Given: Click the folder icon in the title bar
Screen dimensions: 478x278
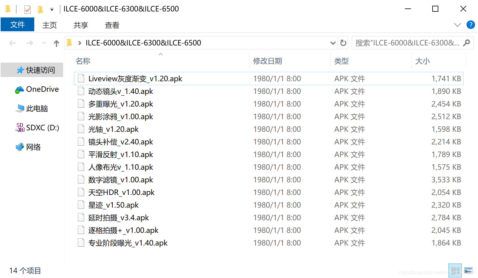Looking at the screenshot, I should click(8, 9).
